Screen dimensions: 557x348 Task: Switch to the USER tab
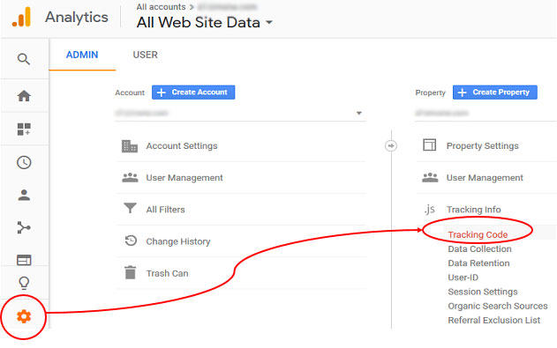146,55
